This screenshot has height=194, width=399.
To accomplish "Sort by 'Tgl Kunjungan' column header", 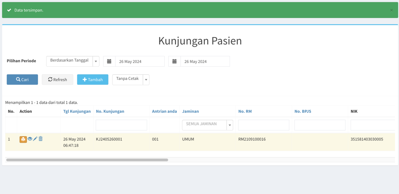I will 77,111.
